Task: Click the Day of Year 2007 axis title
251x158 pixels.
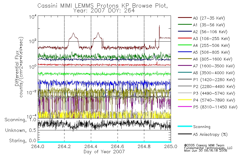Action: pos(104,152)
